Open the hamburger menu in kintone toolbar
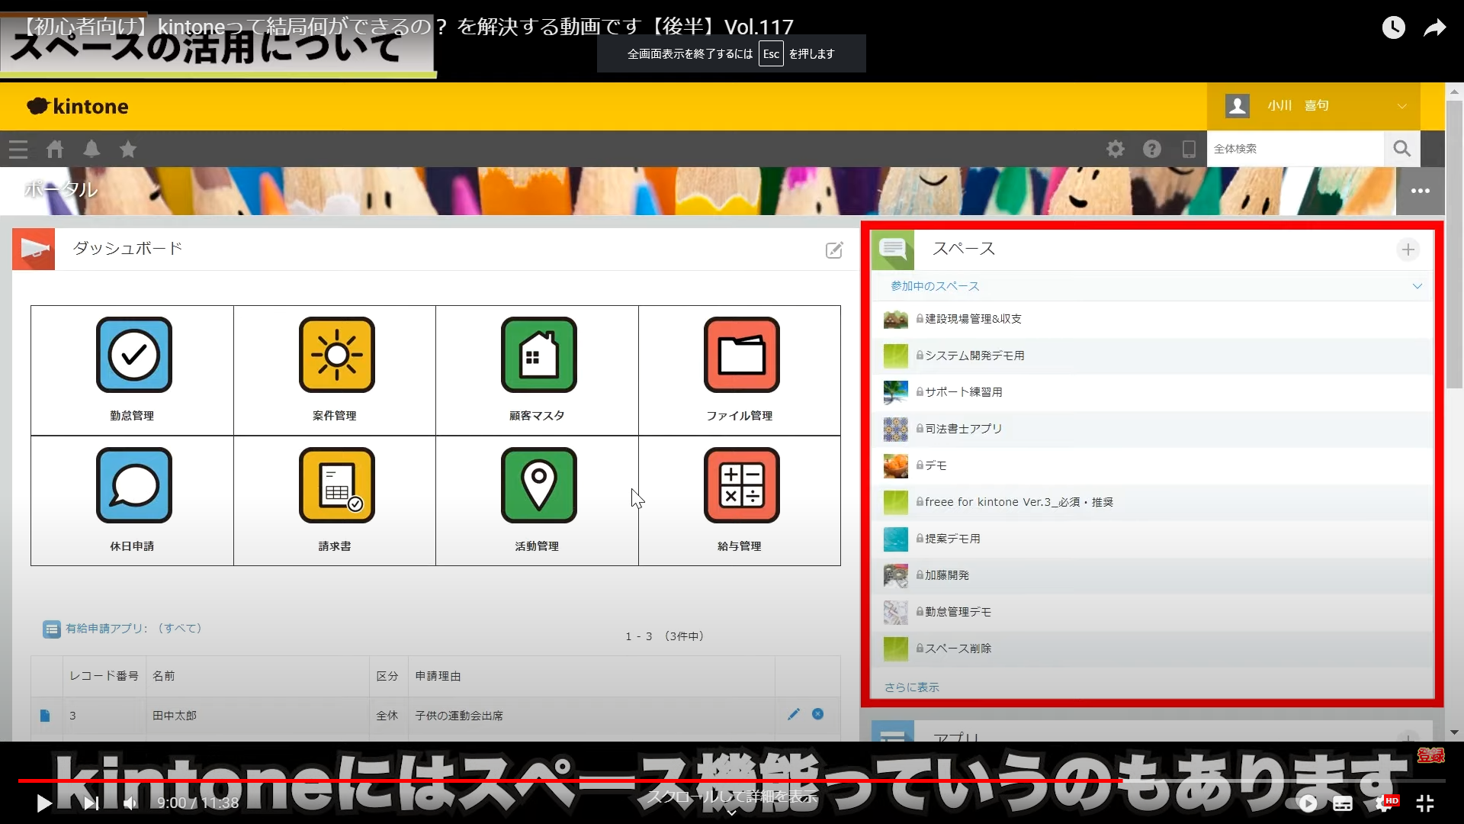This screenshot has width=1464, height=824. click(x=18, y=150)
